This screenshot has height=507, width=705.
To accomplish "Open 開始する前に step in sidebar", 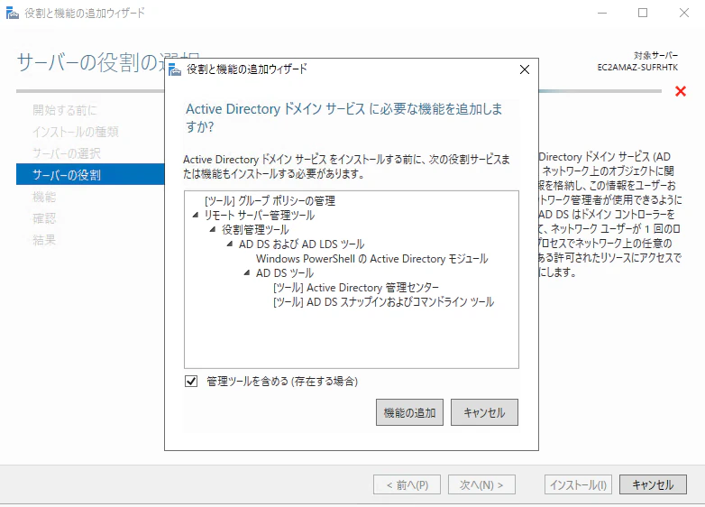I will (65, 110).
